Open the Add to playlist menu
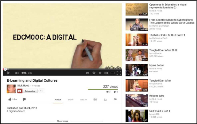 [83, 100]
